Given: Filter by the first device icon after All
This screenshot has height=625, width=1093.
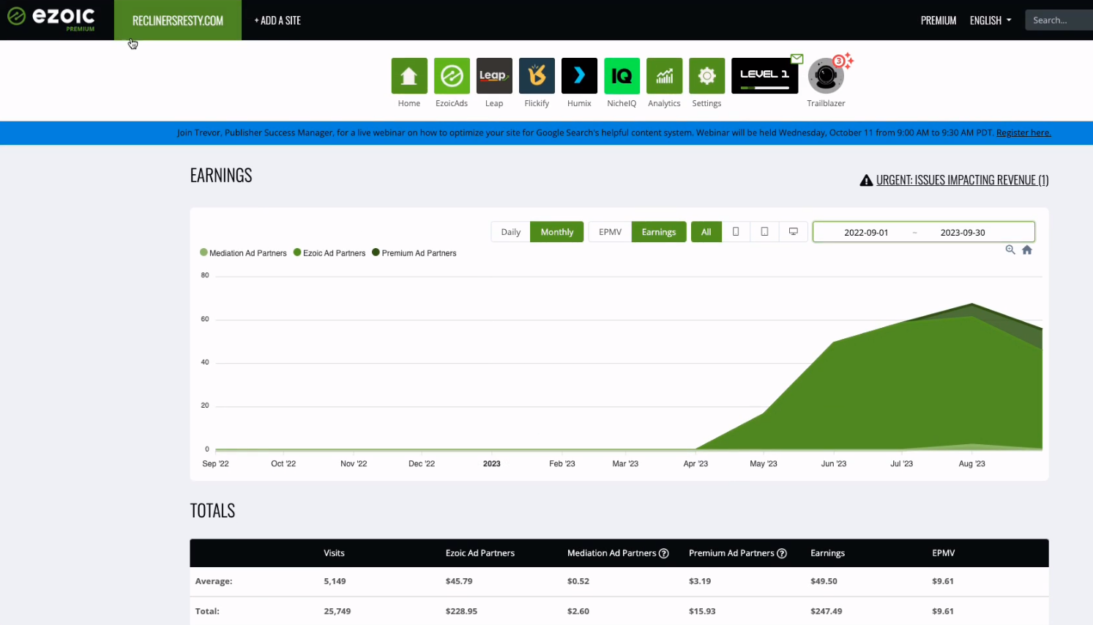Looking at the screenshot, I should pos(736,232).
